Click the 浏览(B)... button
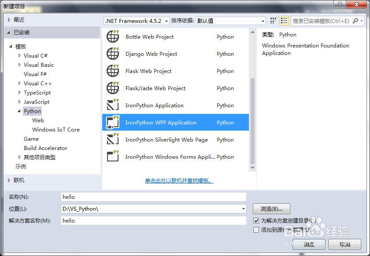Screen dimensions: 370x256 (x=271, y=209)
